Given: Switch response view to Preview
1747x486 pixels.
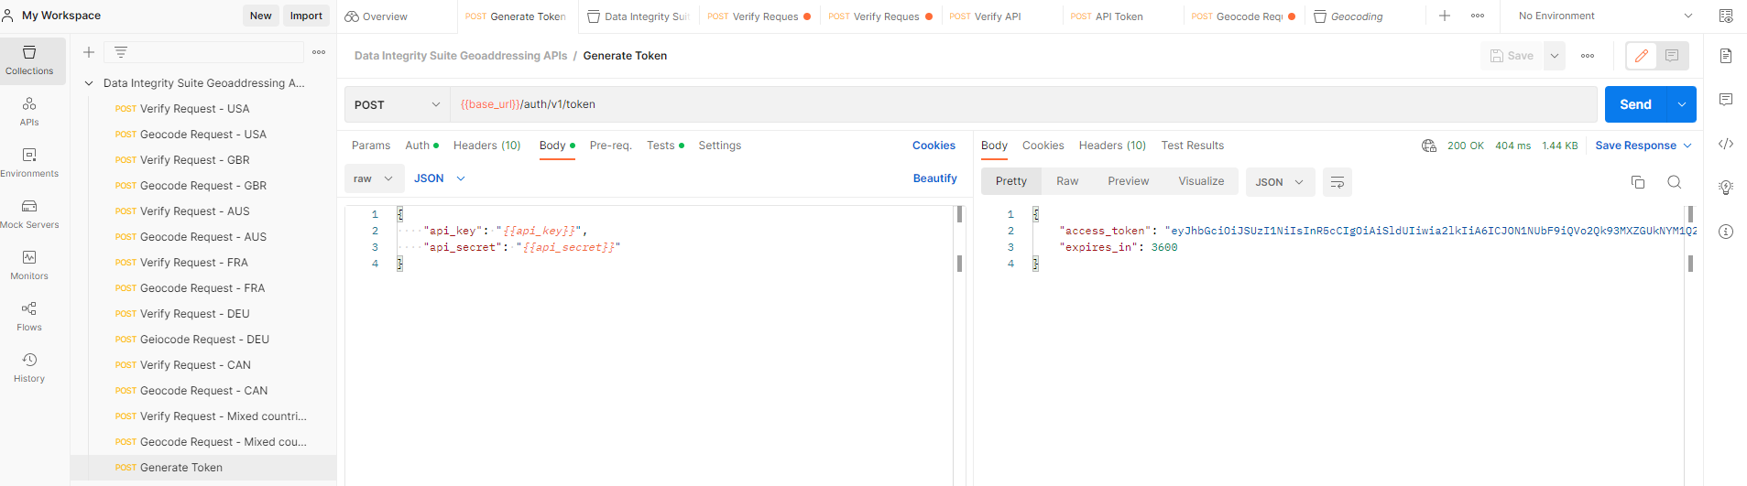Looking at the screenshot, I should (x=1128, y=181).
